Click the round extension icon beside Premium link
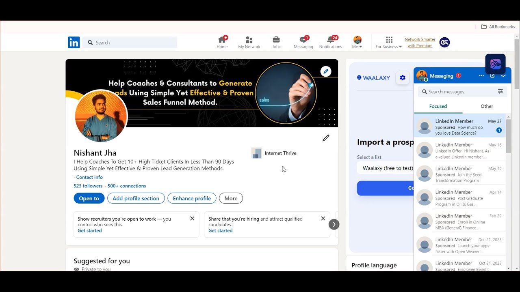Image resolution: width=520 pixels, height=292 pixels. click(x=445, y=42)
